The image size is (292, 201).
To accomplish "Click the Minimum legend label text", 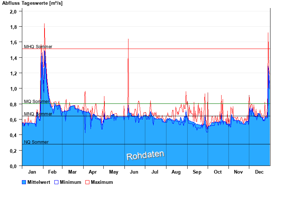I will (x=70, y=182).
